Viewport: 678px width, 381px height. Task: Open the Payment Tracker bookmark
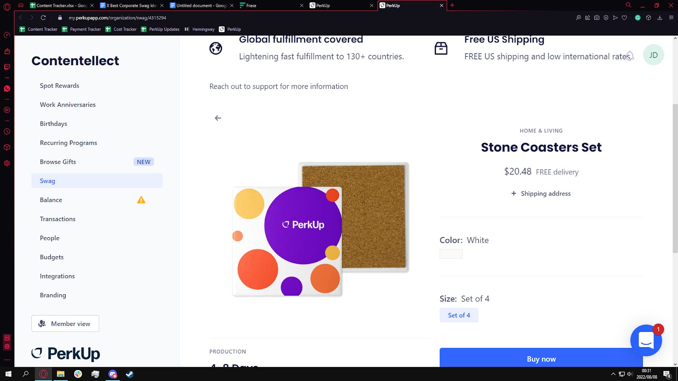click(81, 29)
